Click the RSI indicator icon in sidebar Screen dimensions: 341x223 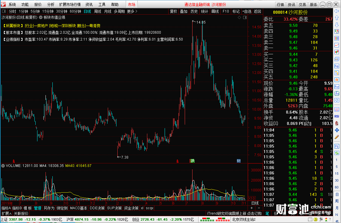click(x=337, y=116)
